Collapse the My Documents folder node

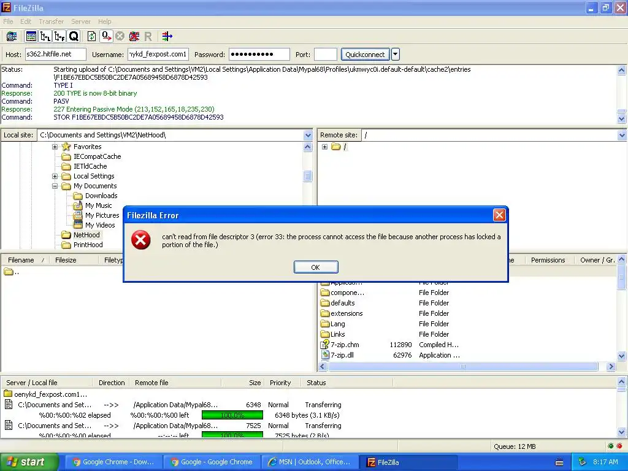55,186
